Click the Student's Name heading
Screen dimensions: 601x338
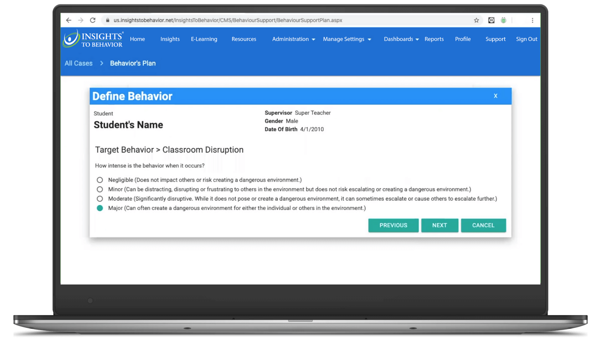128,125
